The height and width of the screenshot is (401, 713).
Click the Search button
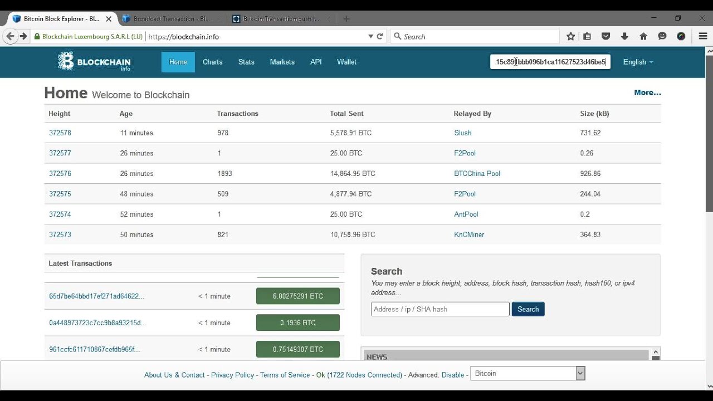pos(528,309)
